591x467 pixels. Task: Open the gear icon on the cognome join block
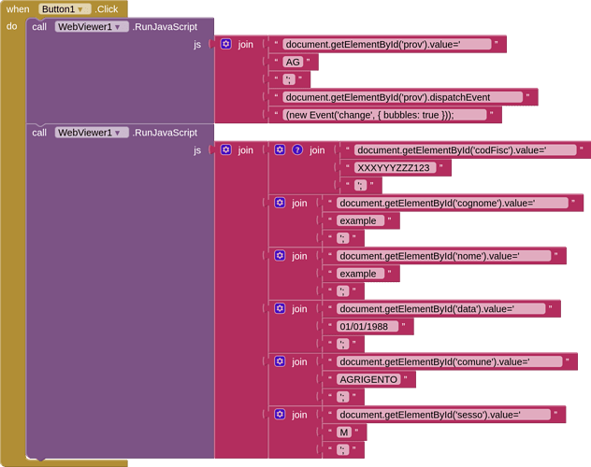[x=280, y=203]
